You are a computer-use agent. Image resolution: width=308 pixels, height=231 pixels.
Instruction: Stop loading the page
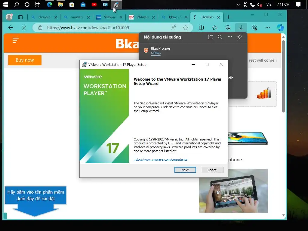point(24,28)
